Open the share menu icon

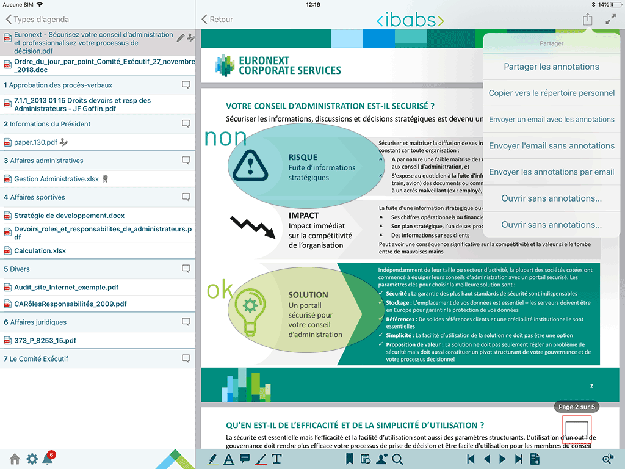point(588,19)
